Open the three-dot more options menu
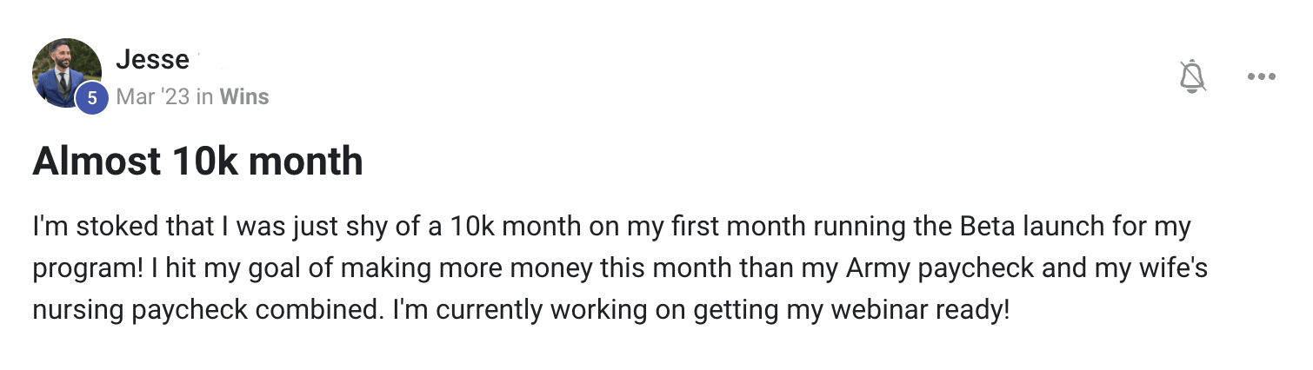The image size is (1313, 370). (1261, 76)
